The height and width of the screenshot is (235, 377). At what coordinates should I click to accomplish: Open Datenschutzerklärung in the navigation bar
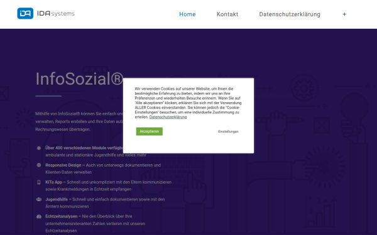coord(290,14)
